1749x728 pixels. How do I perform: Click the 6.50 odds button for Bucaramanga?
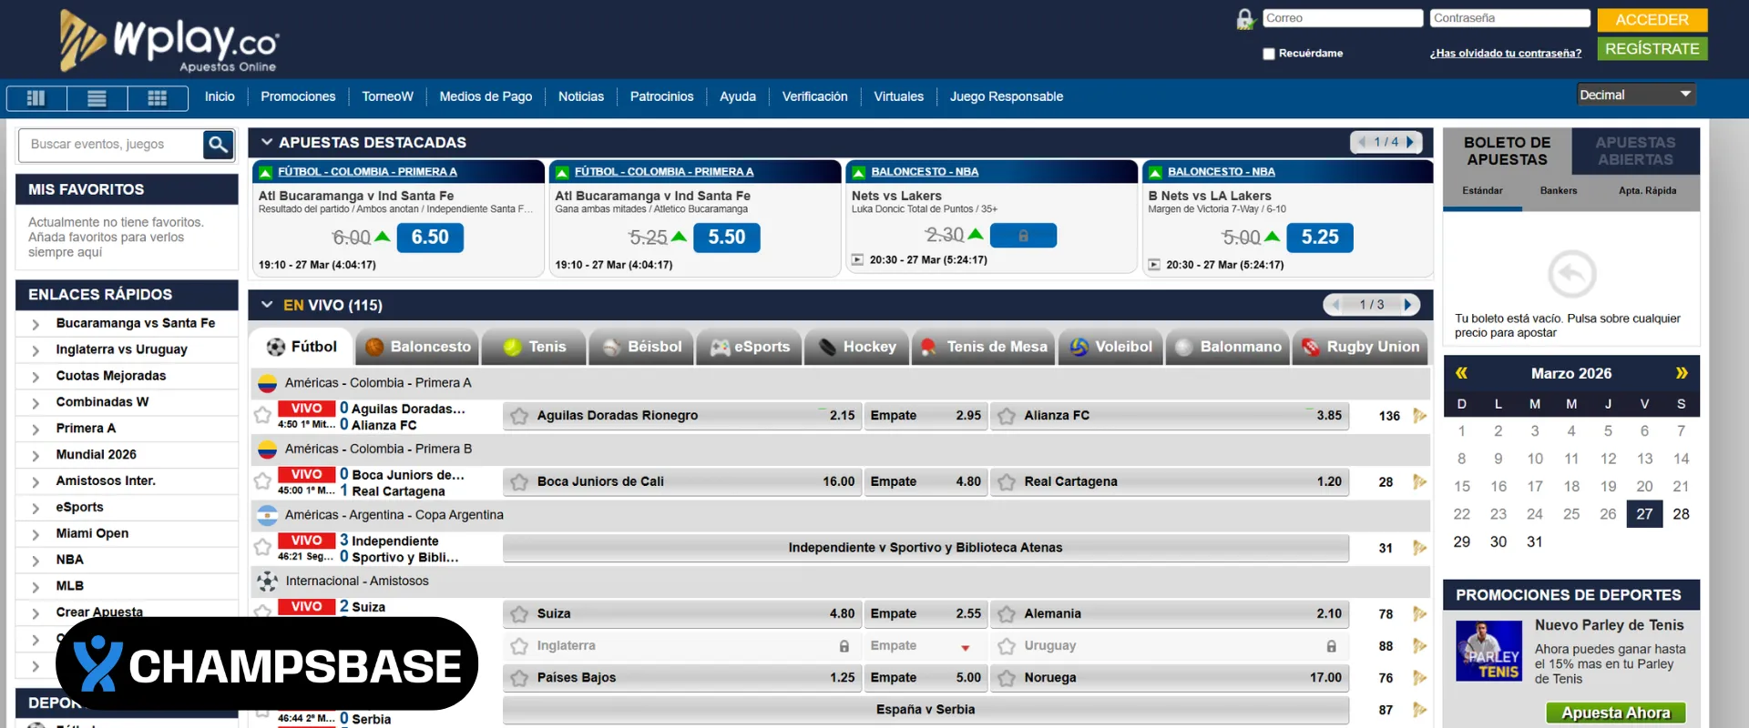click(430, 238)
